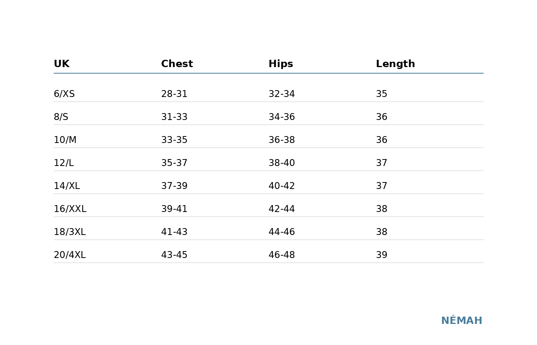Select hips measurement 46-48
This screenshot has height=345, width=537.
[282, 255]
